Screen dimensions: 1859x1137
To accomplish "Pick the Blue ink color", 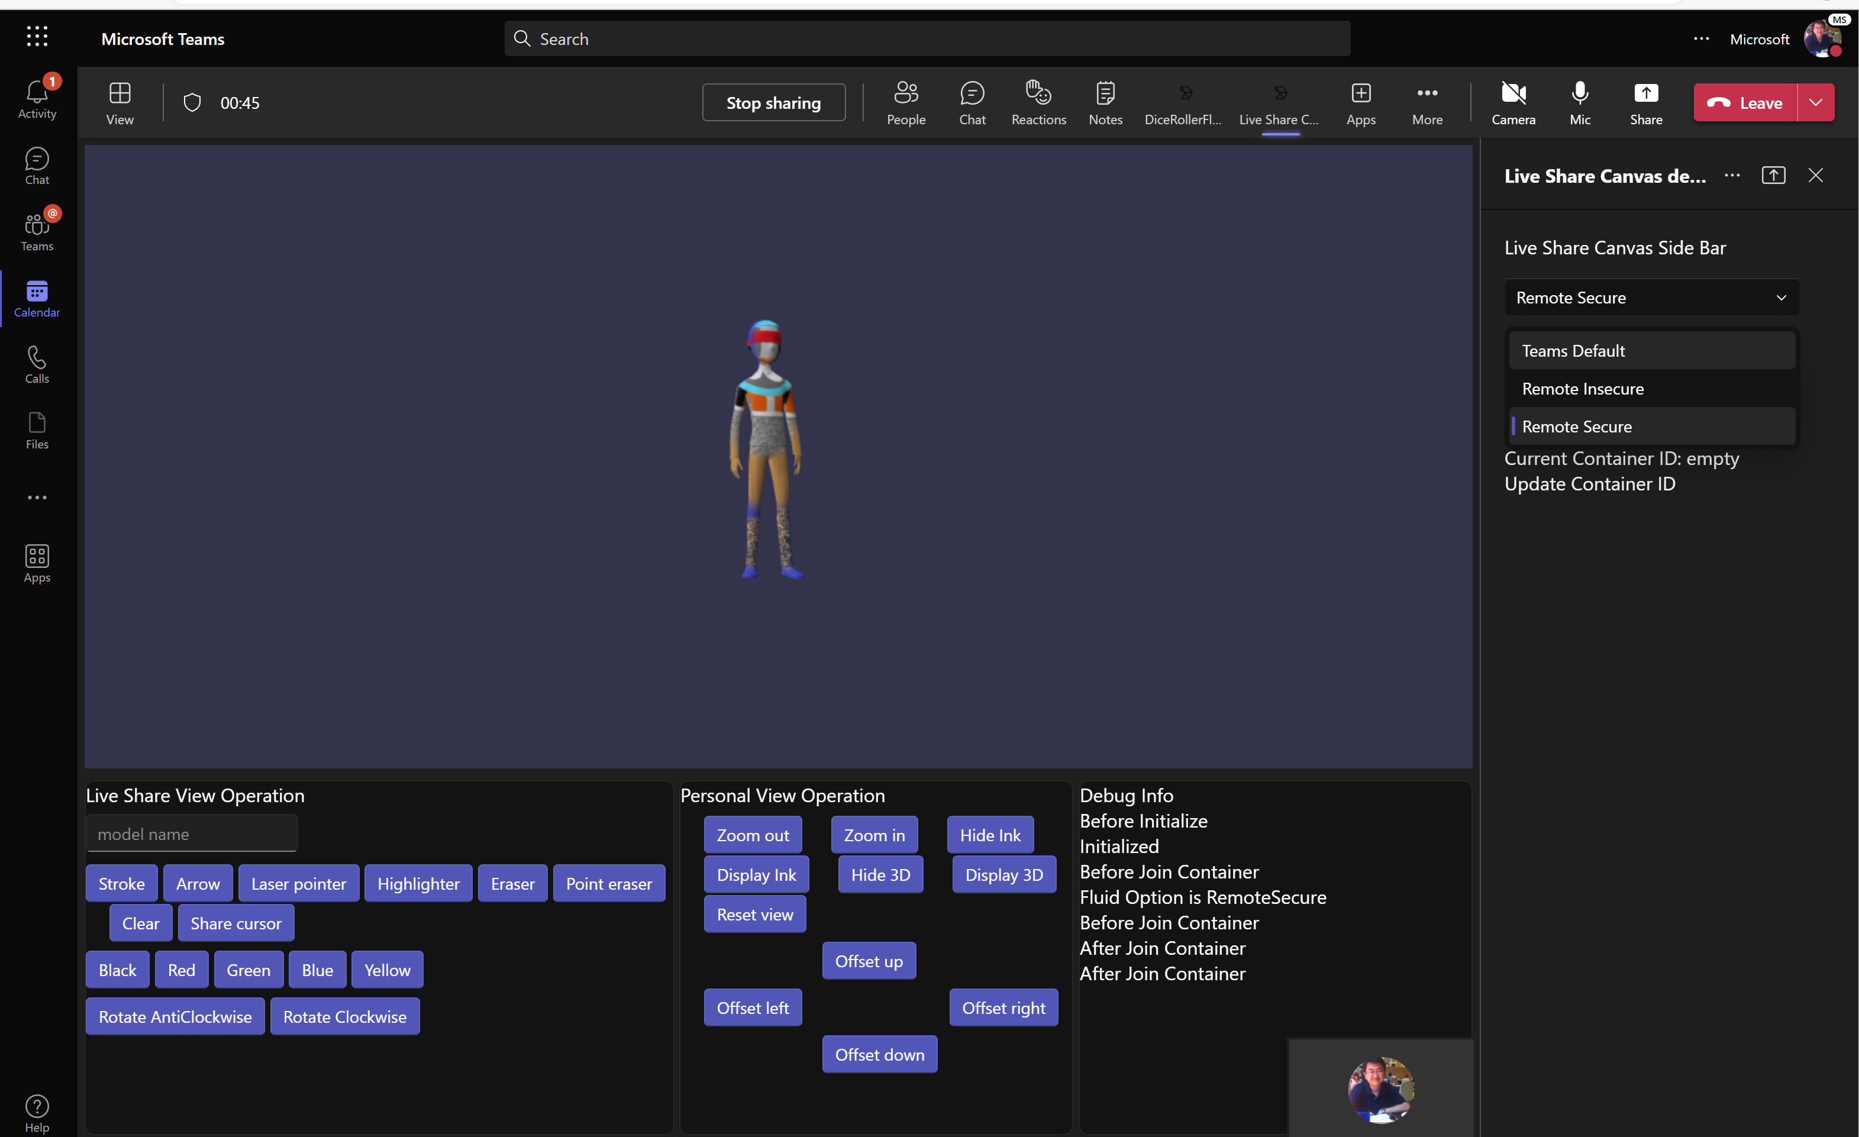I will (x=317, y=970).
